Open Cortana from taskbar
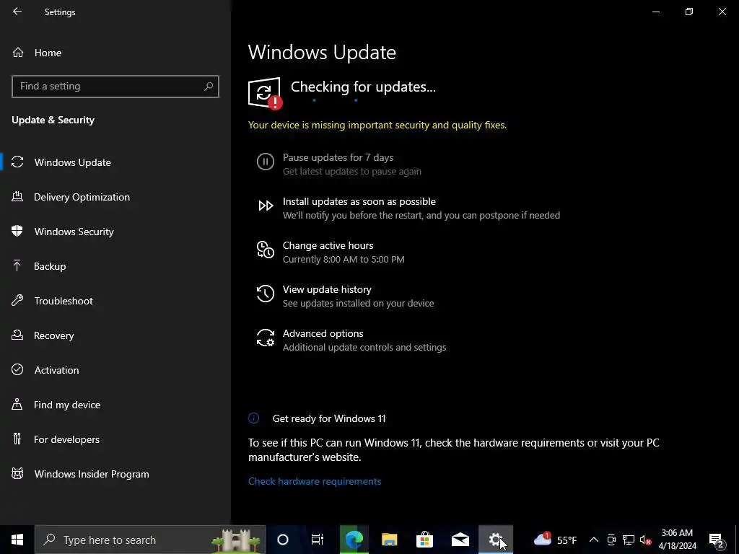The height and width of the screenshot is (554, 739). (283, 540)
